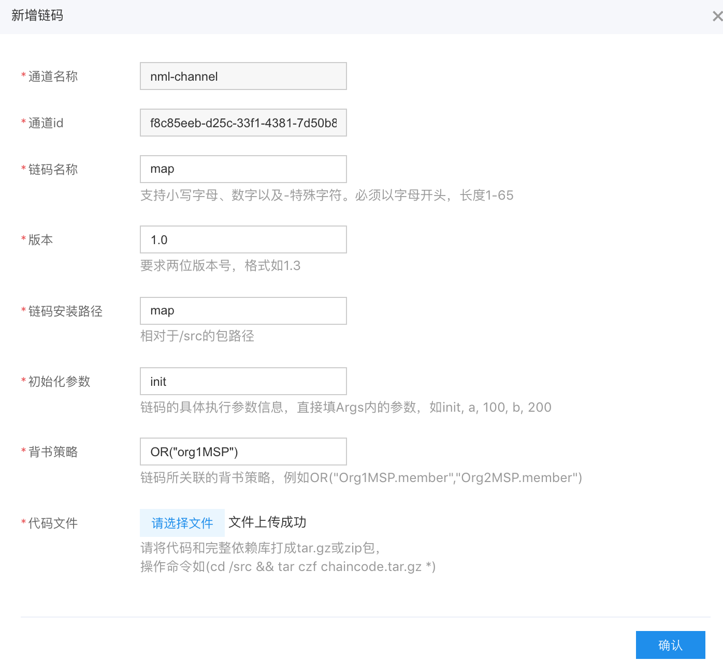Click hint 请将代码和完整依赖库打成tar.gz或zip包

260,548
